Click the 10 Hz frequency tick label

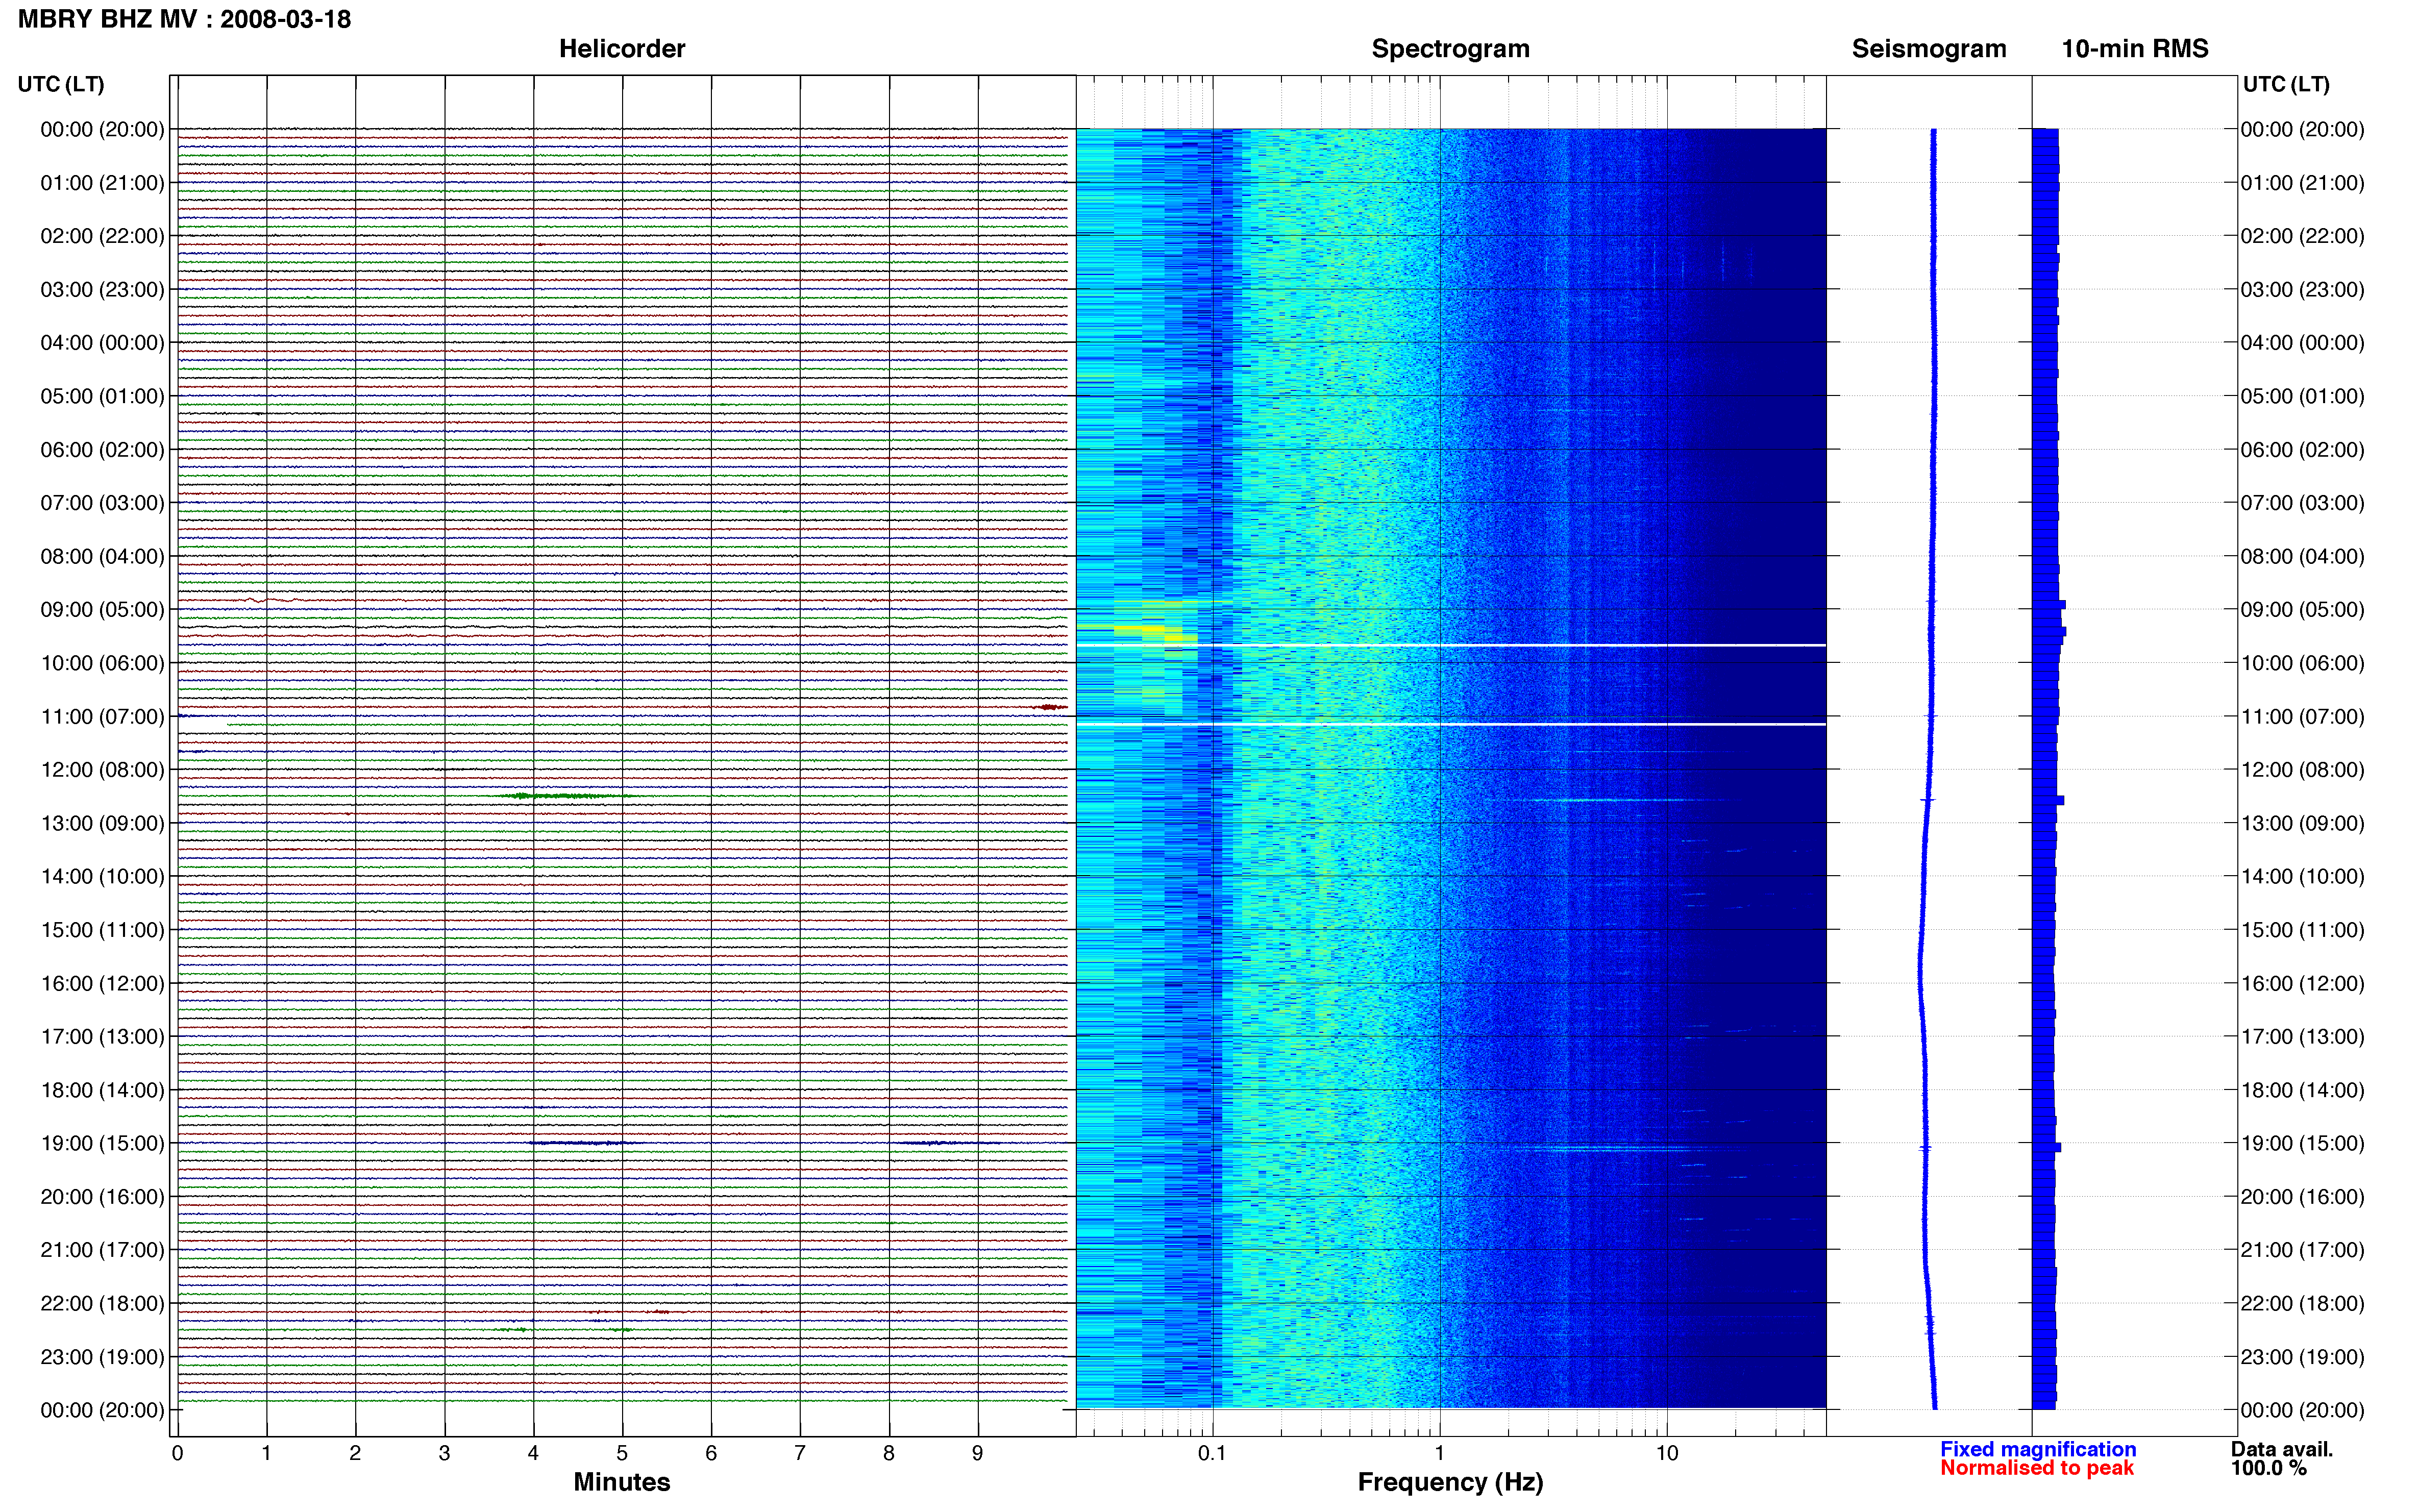tap(1667, 1453)
